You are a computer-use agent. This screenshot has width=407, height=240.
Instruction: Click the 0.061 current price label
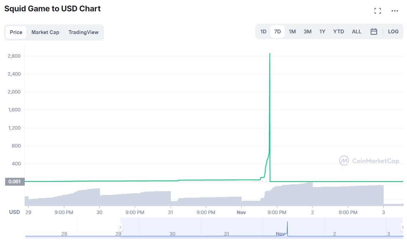[15, 182]
